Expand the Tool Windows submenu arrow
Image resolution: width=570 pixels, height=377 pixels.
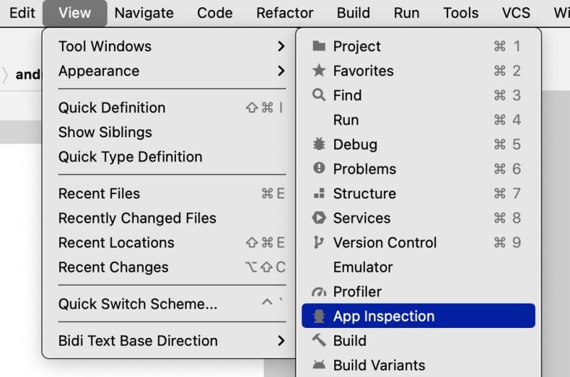click(x=281, y=46)
